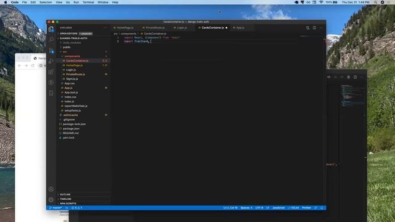Select the CardsContainer.js tab
395x222 pixels.
[x=212, y=28]
